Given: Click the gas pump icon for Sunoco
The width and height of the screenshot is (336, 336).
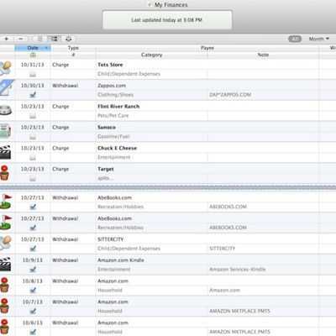Looking at the screenshot, I should coord(6,131).
